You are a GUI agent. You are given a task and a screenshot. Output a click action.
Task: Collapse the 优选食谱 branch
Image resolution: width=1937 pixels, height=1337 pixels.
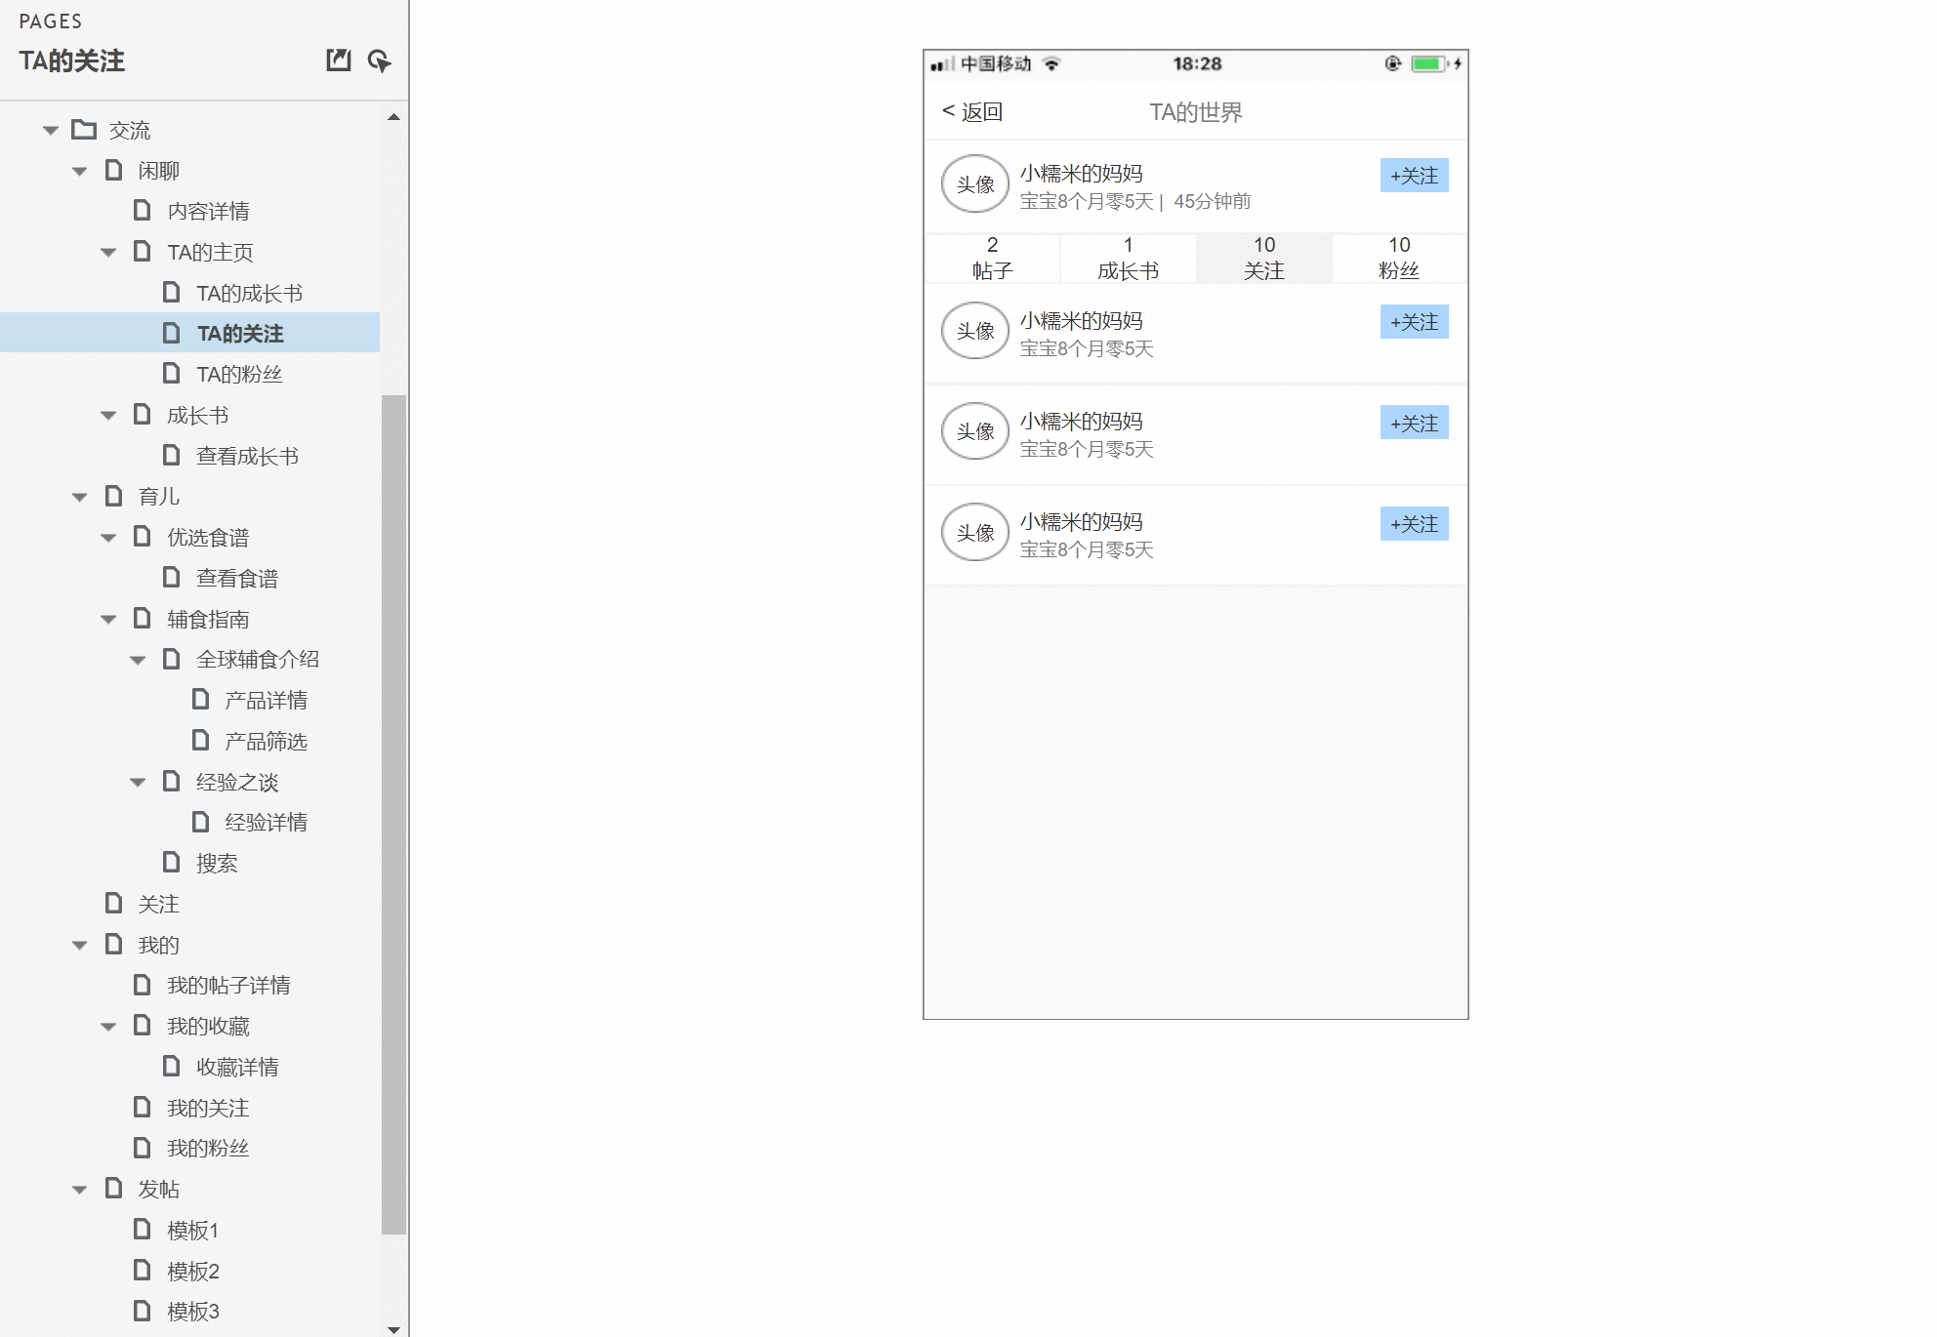108,538
